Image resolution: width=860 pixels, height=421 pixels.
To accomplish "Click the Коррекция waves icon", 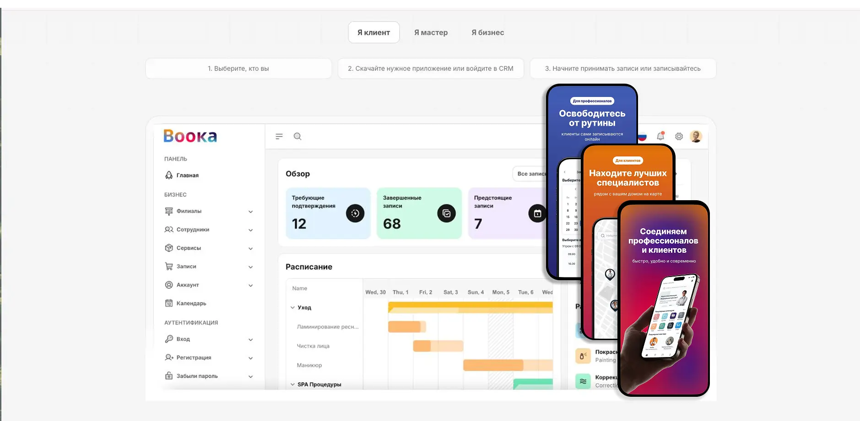I will tap(583, 381).
